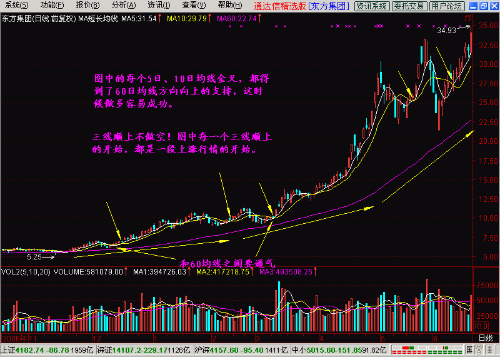The height and width of the screenshot is (357, 500).
Task: Open the VOL2(5,10,20) indicator label
Action: click(x=26, y=272)
